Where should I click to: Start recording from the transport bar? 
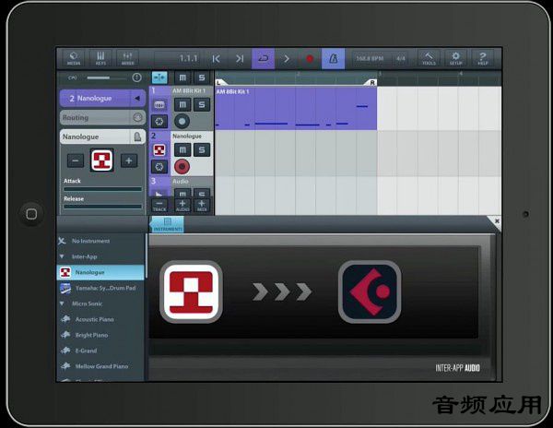point(310,58)
